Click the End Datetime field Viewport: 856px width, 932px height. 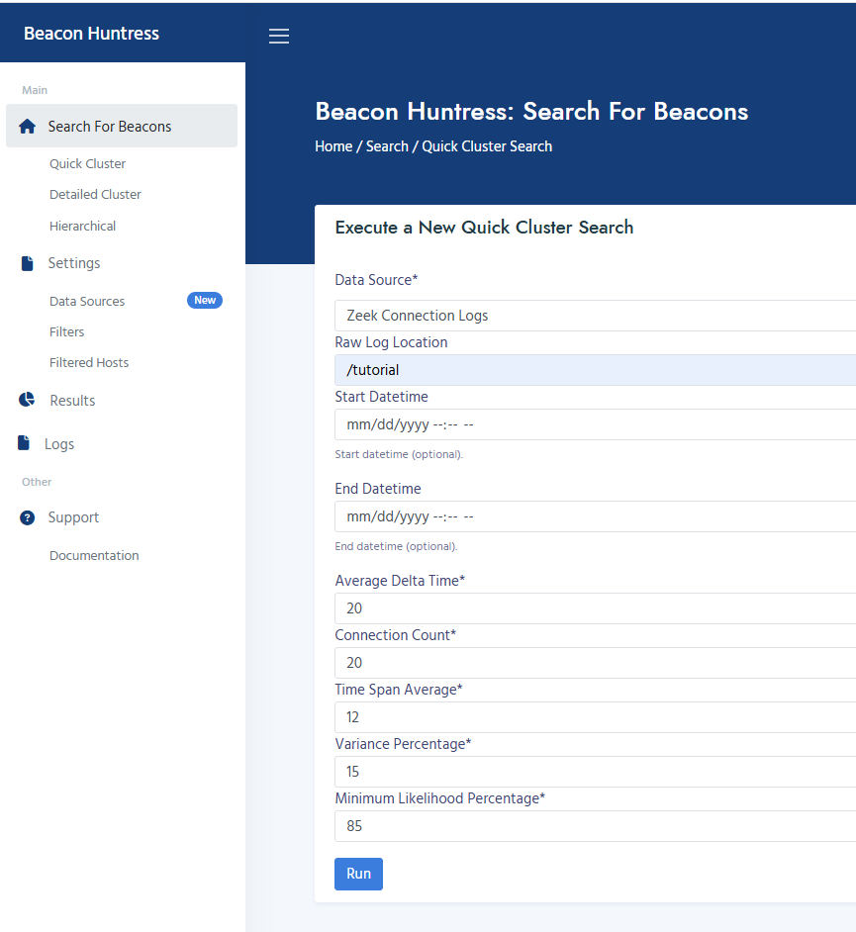pos(595,516)
